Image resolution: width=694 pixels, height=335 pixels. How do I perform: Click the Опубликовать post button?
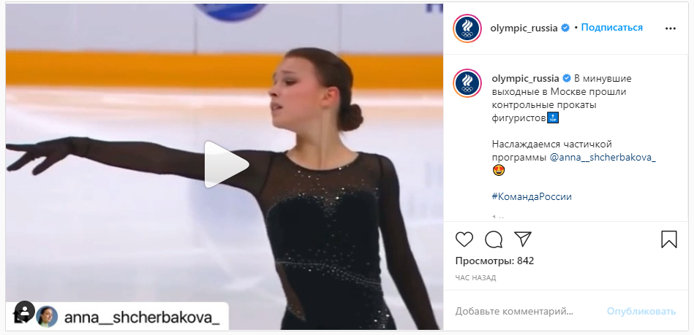pos(641,312)
